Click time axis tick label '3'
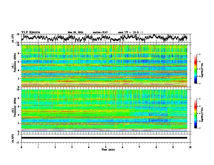 coord(72,147)
